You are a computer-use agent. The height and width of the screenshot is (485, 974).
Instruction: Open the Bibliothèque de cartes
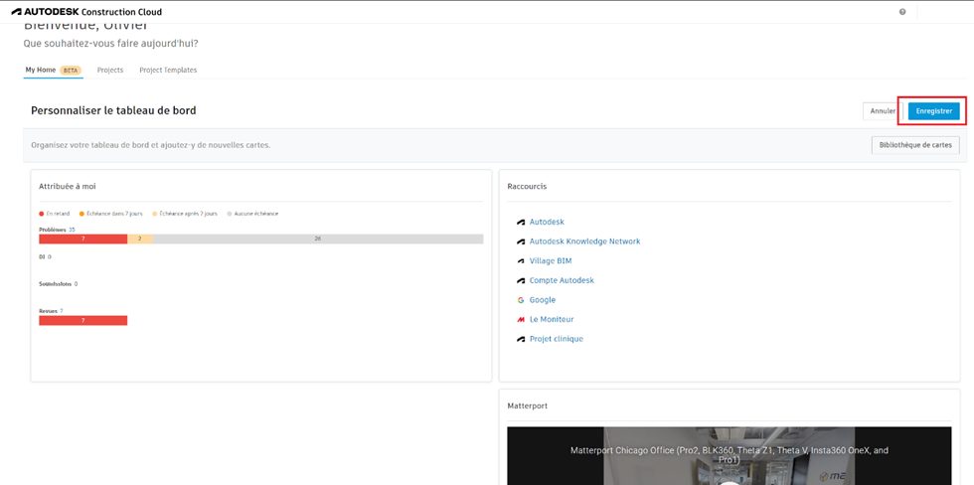tap(915, 145)
